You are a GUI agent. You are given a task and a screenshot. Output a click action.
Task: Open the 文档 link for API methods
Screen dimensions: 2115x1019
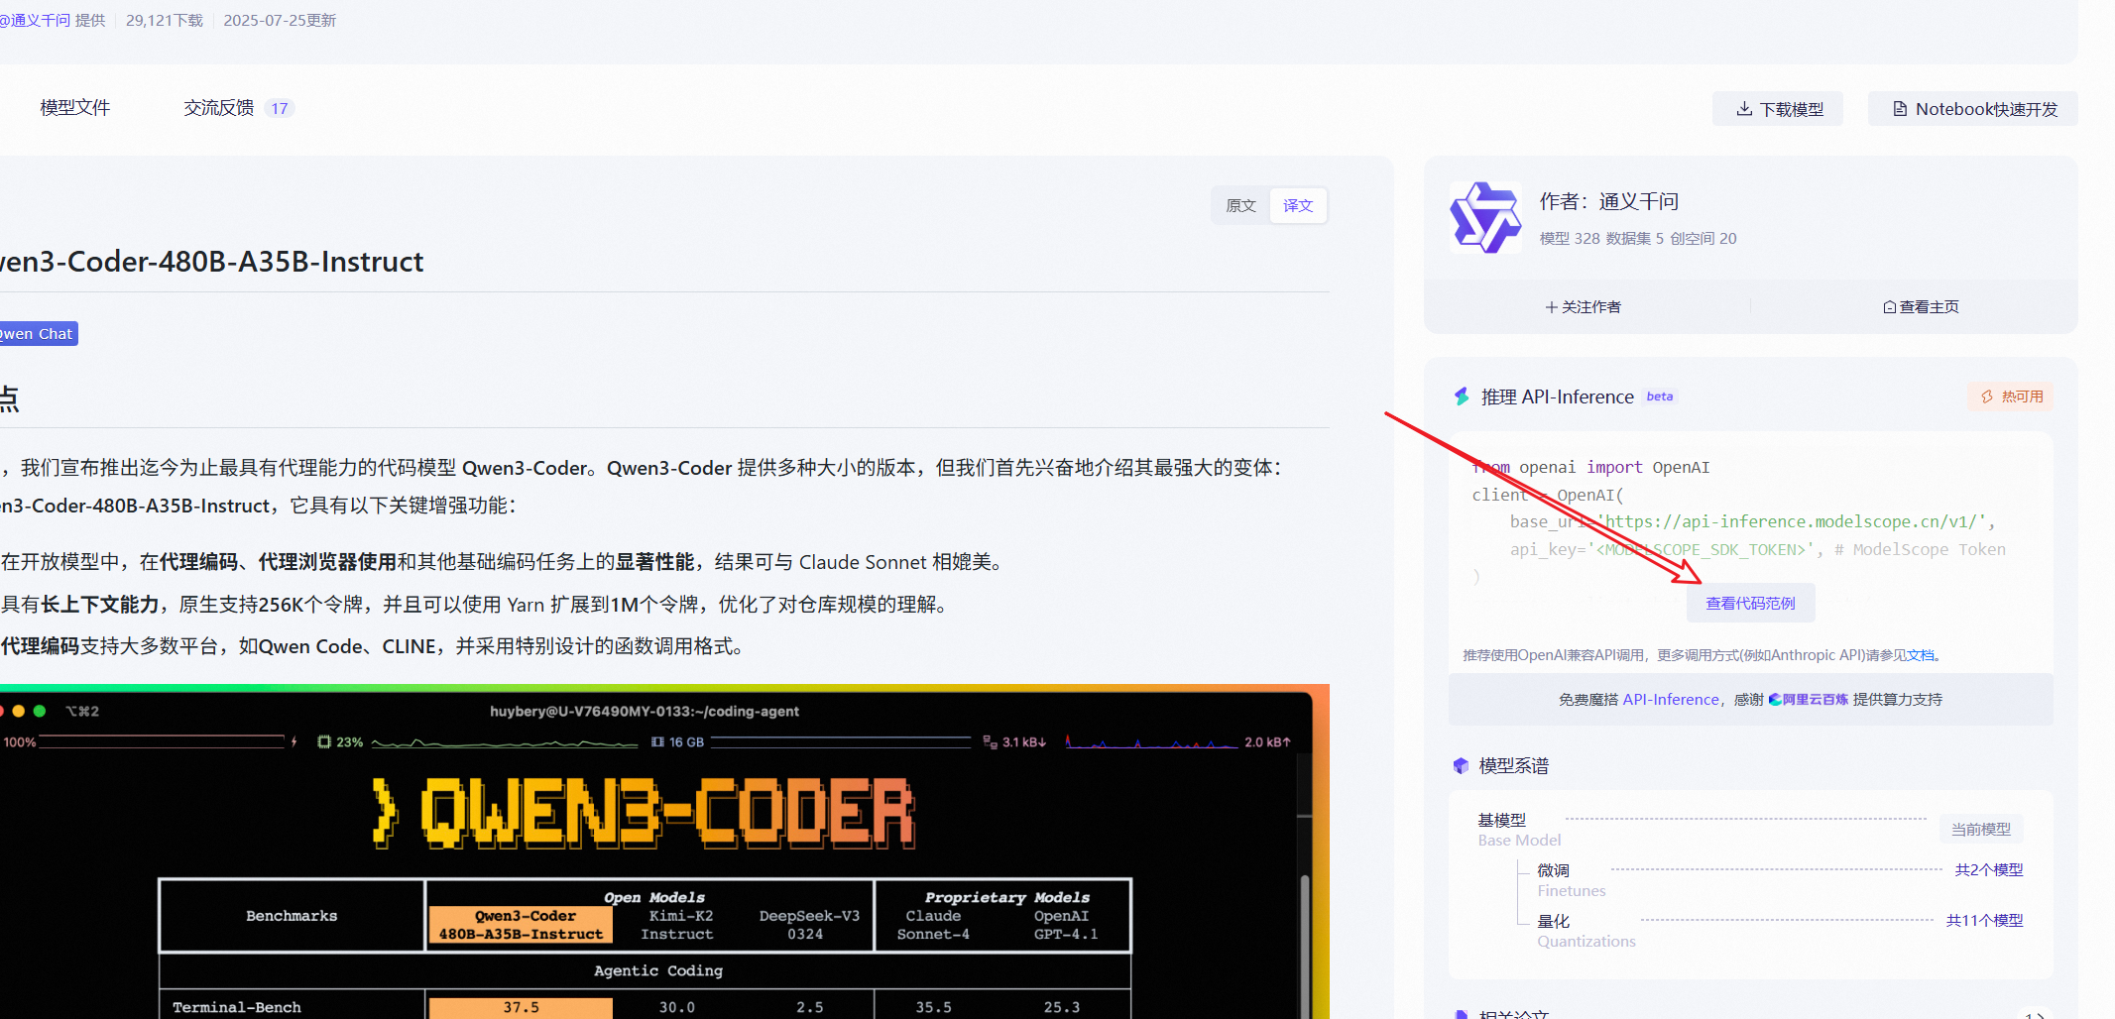click(x=1920, y=655)
